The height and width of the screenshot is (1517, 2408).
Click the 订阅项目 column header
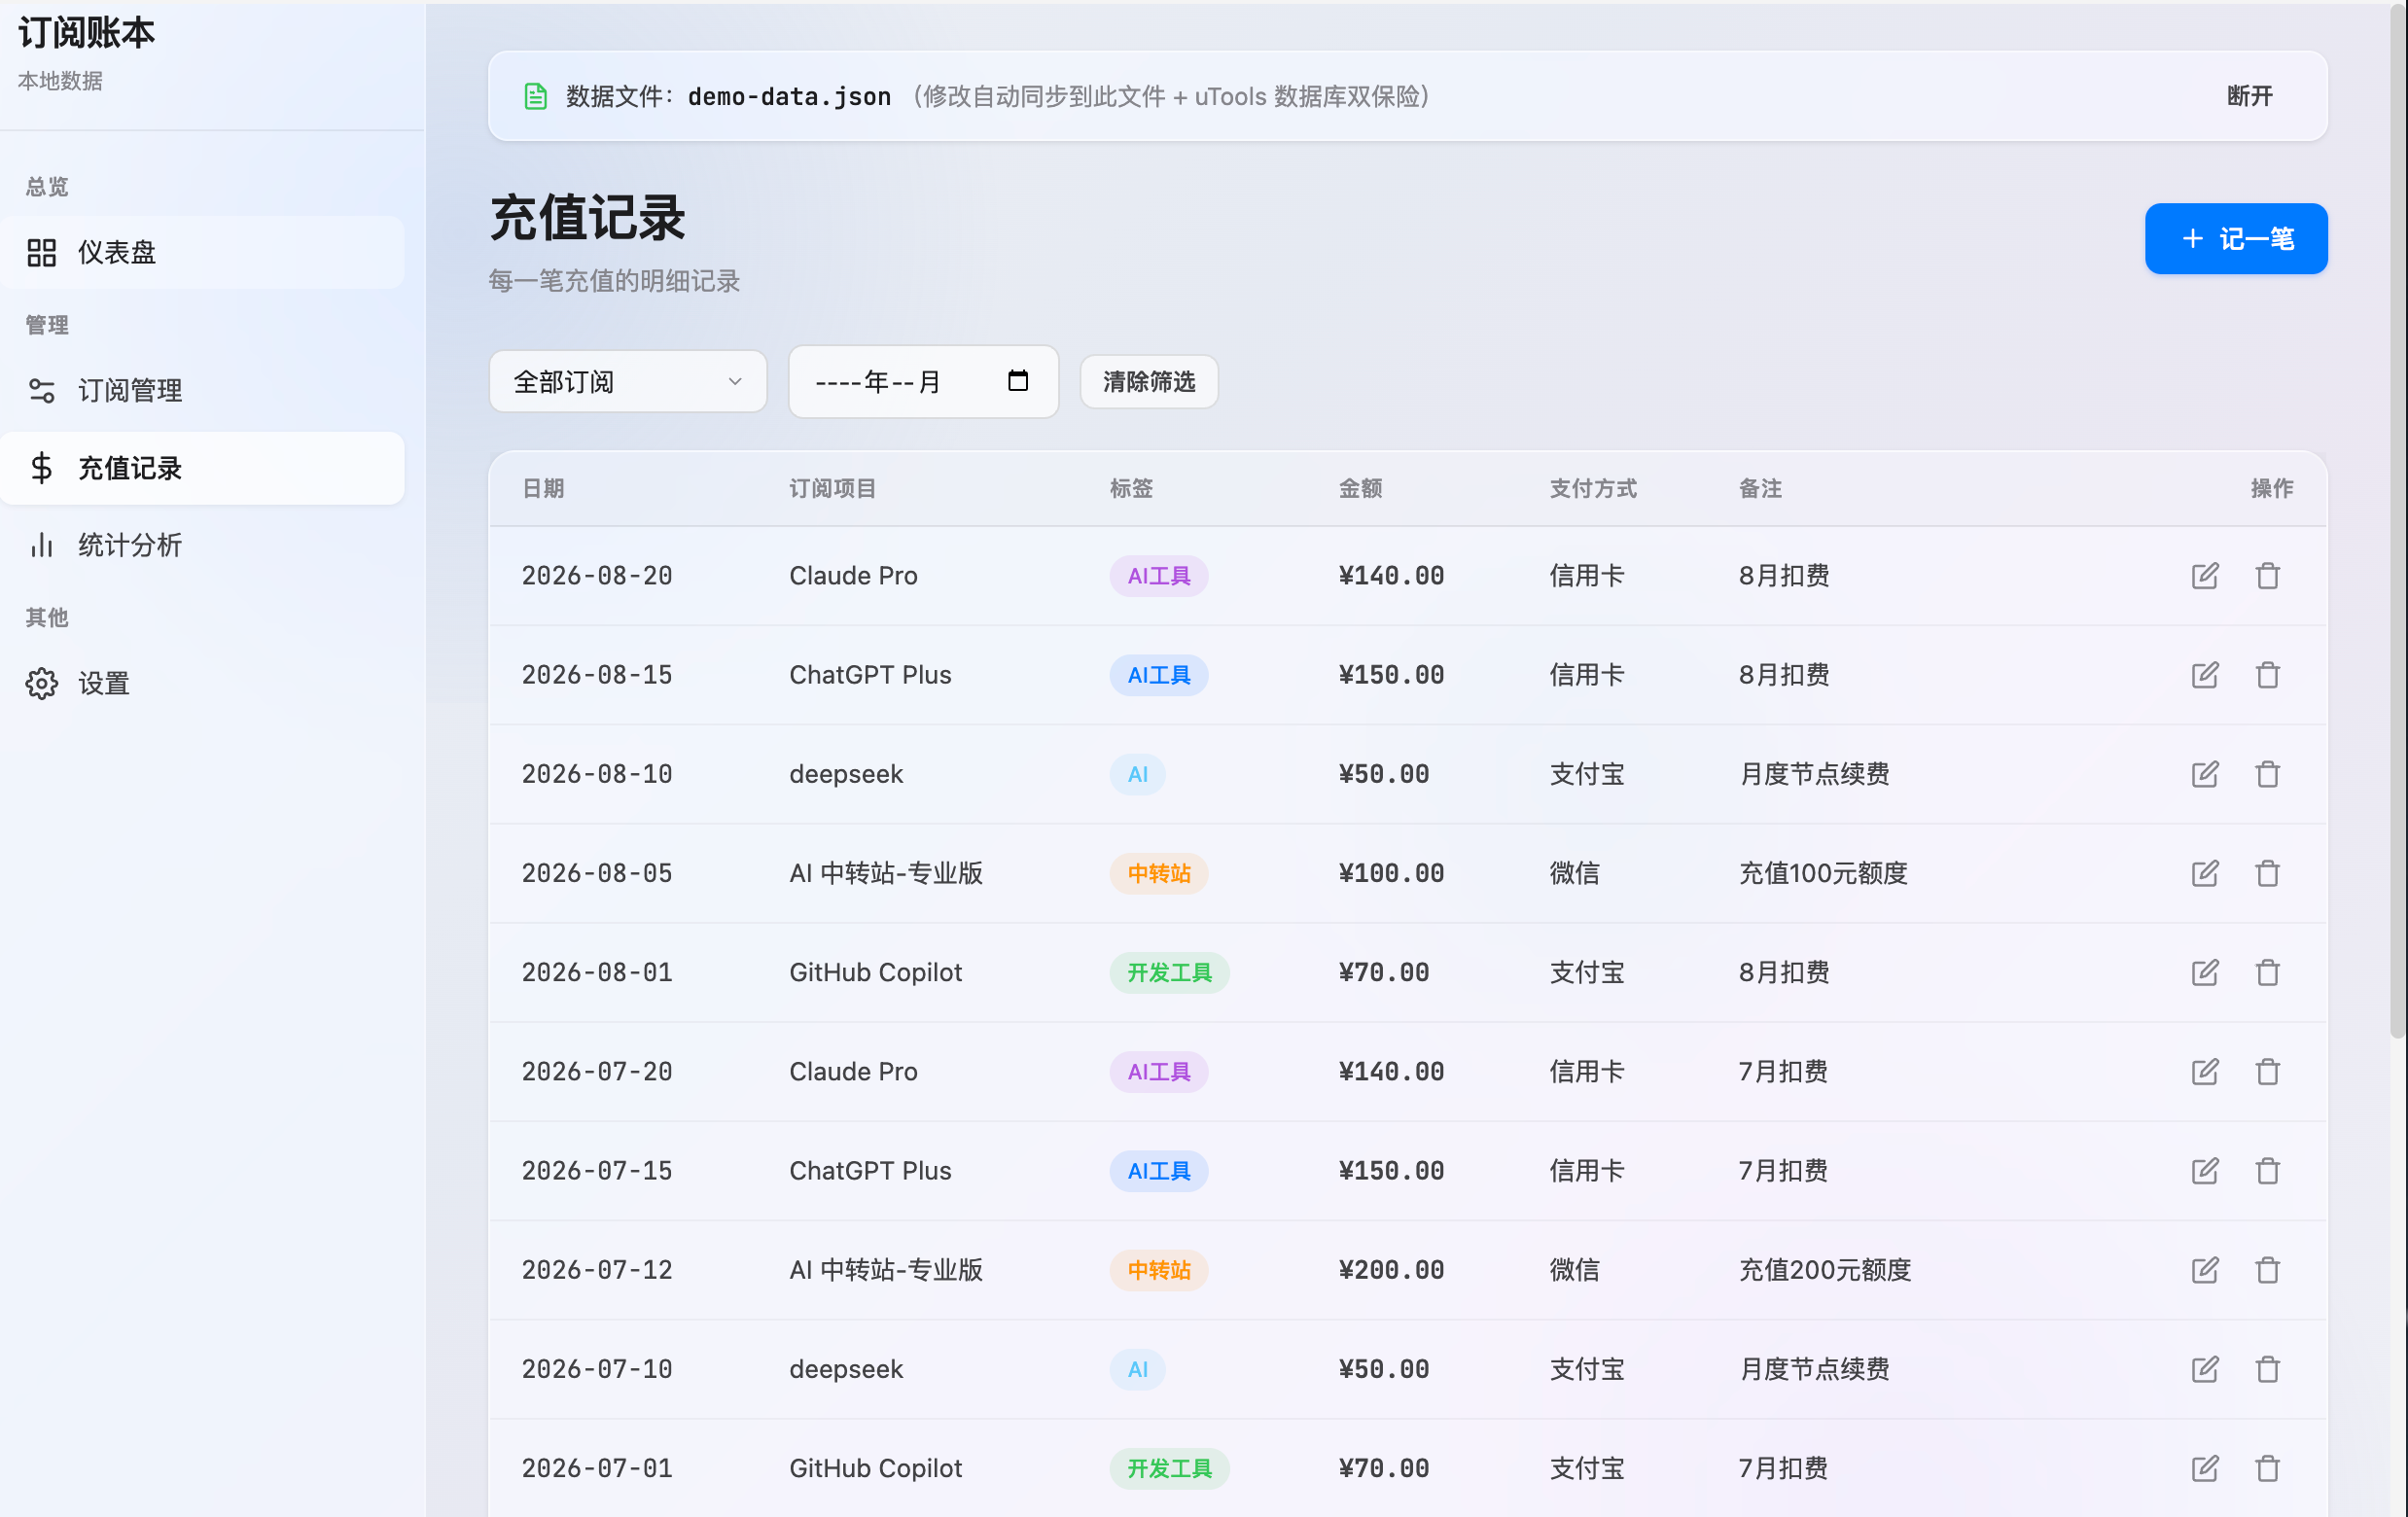832,488
